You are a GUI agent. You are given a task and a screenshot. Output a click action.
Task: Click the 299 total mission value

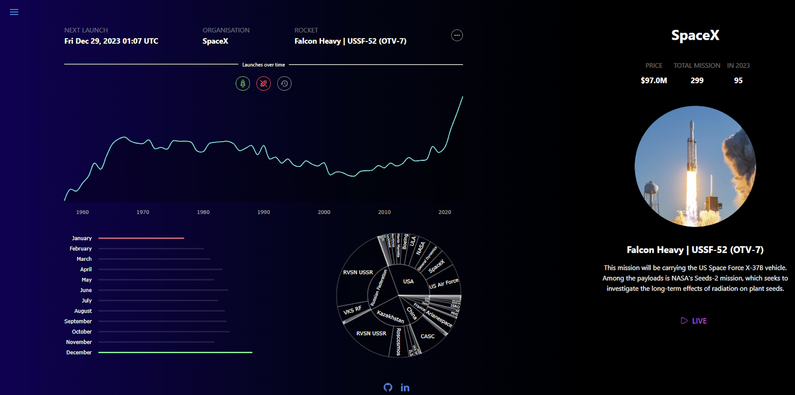697,80
